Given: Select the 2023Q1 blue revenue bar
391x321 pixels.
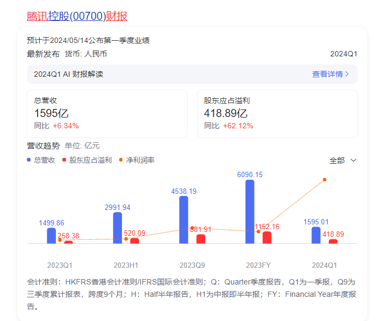Looking at the screenshot, I should [x=52, y=236].
